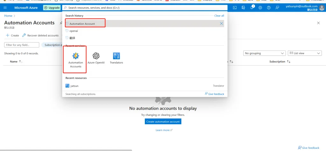Focus the search resources, services, and docs box
The width and height of the screenshot is (326, 151).
click(145, 8)
